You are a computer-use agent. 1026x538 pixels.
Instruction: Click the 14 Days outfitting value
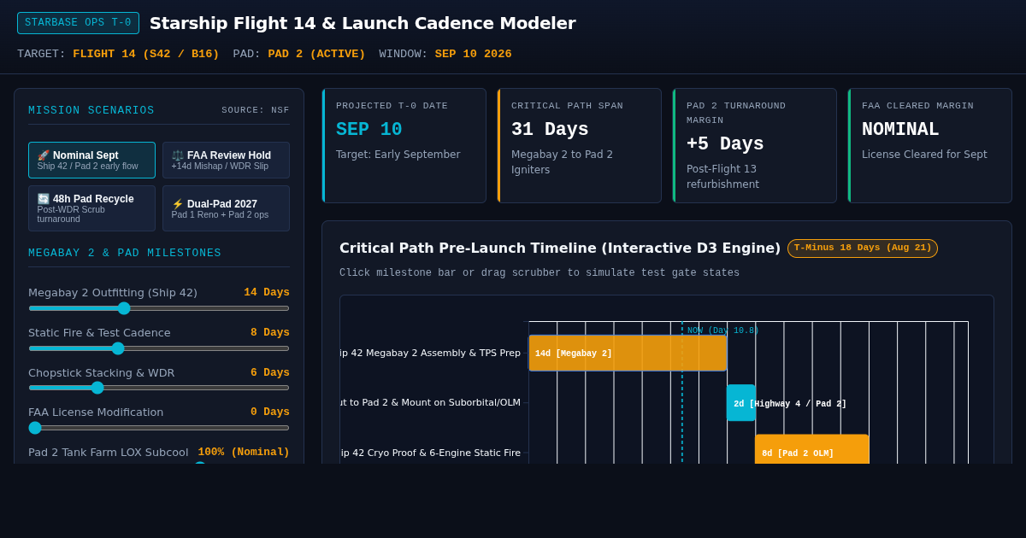click(267, 292)
